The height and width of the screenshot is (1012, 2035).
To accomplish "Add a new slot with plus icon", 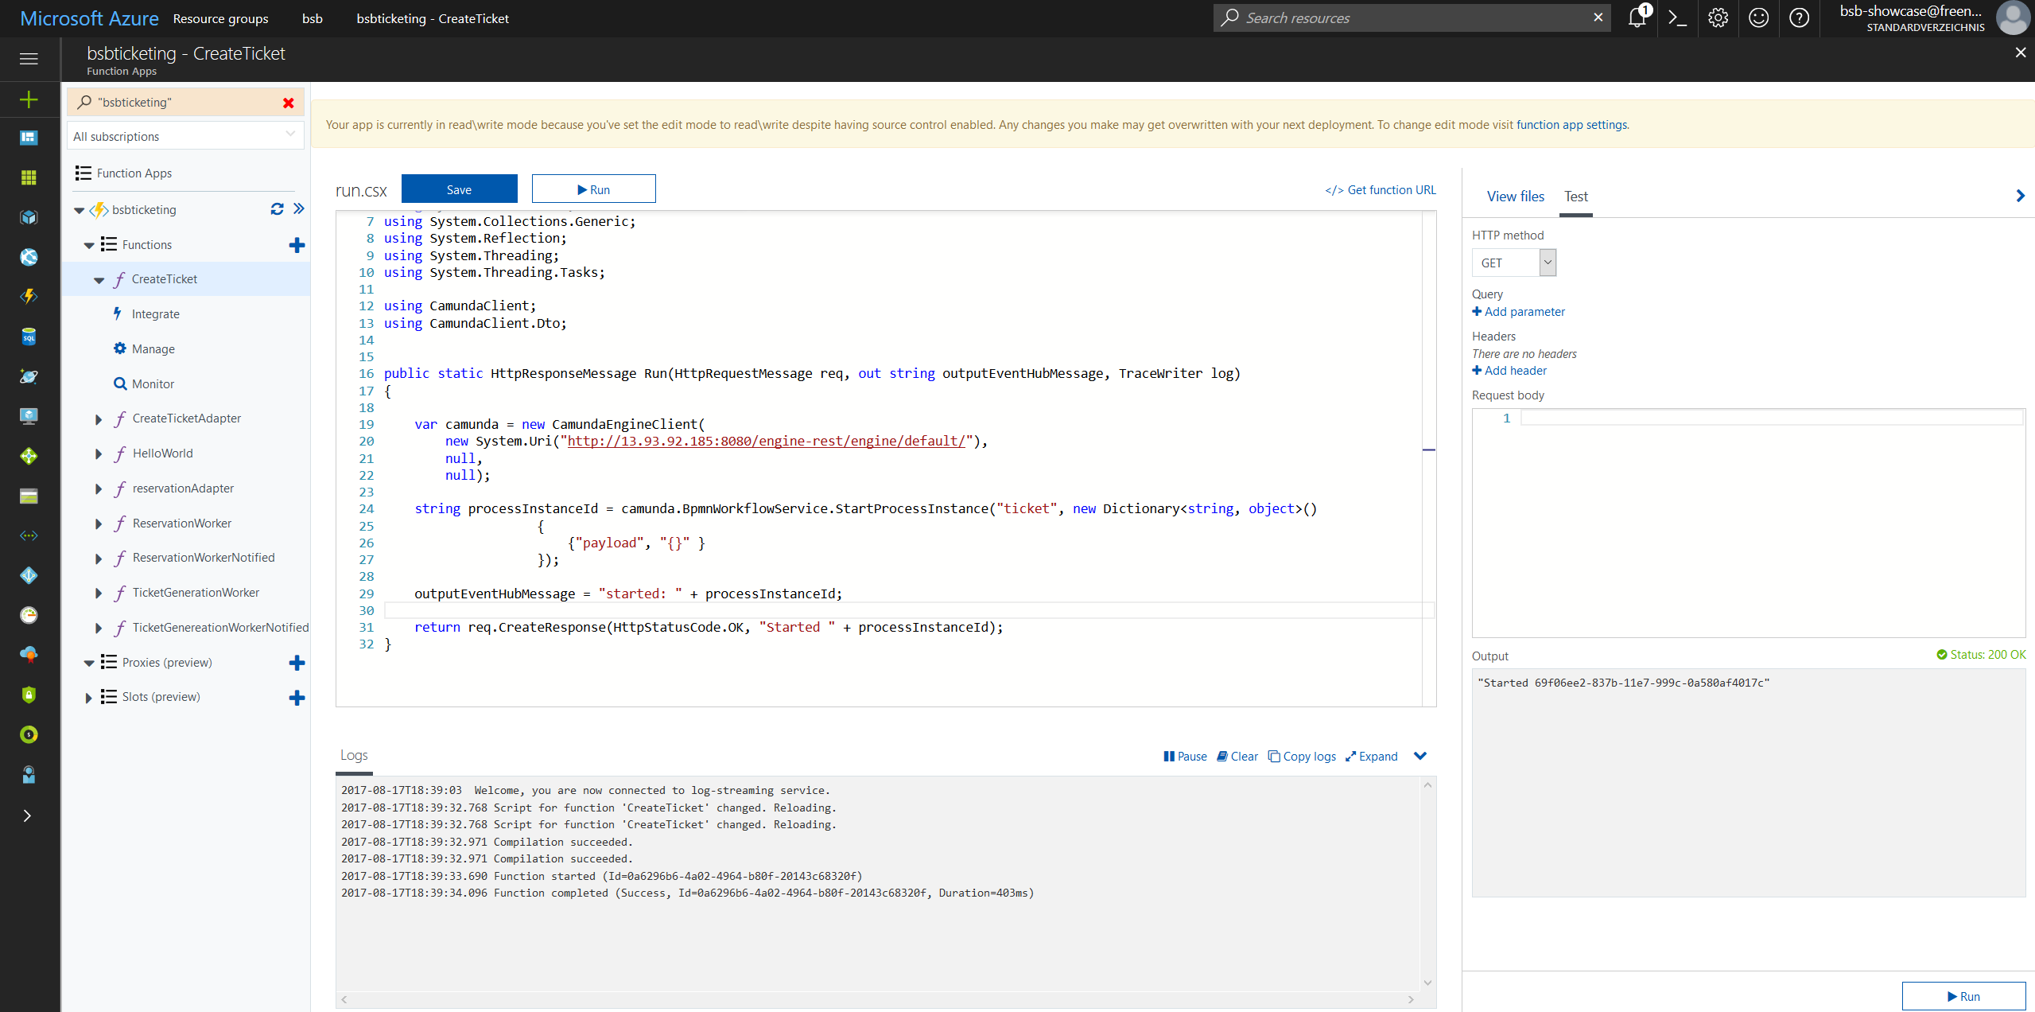I will click(x=297, y=698).
